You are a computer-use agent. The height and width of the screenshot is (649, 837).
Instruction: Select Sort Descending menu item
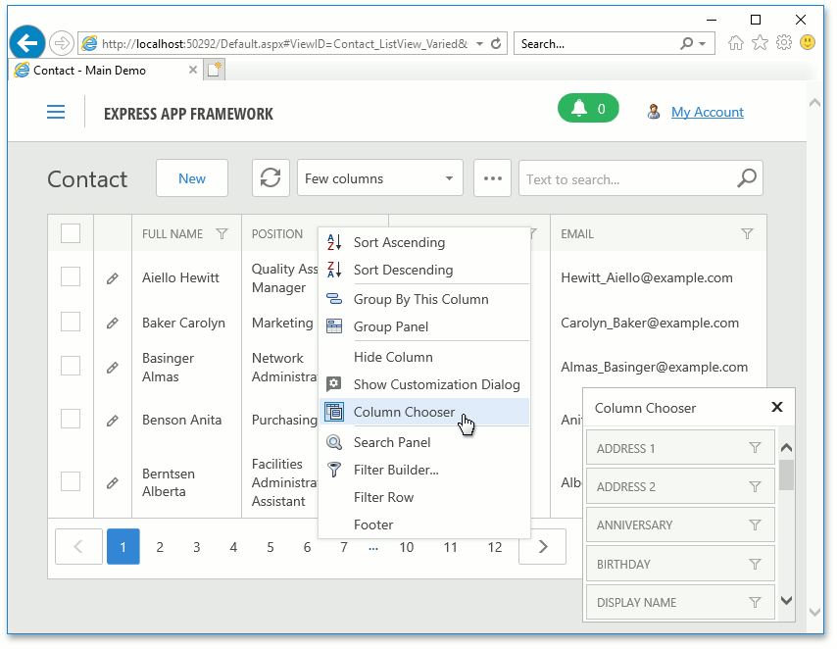(424, 270)
